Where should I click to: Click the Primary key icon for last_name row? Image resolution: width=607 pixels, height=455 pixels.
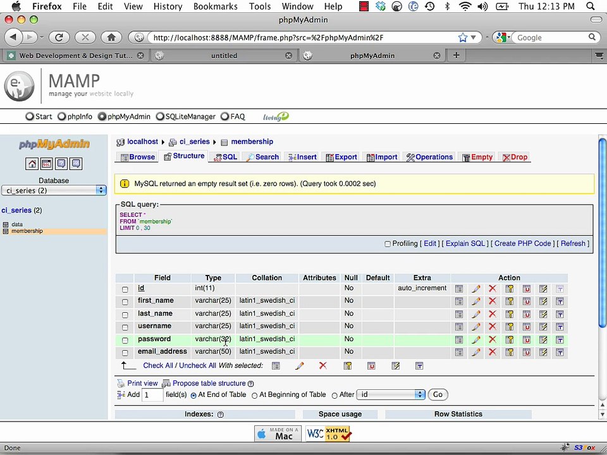pyautogui.click(x=510, y=314)
